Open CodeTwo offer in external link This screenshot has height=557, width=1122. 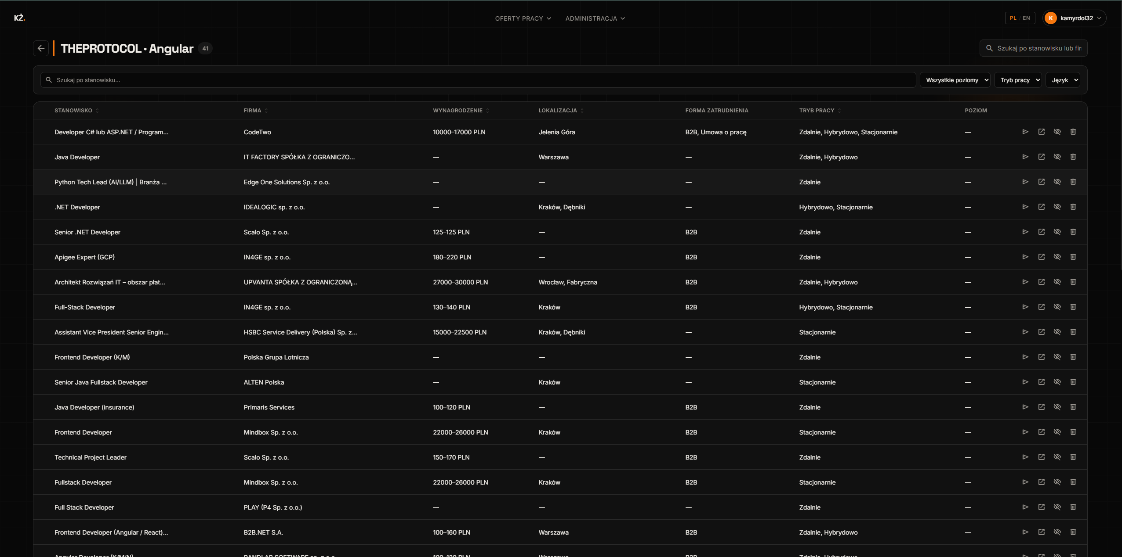coord(1041,132)
